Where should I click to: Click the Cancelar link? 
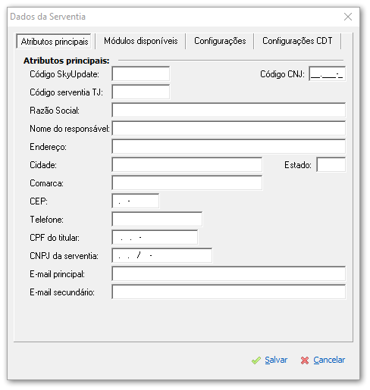[x=329, y=360]
